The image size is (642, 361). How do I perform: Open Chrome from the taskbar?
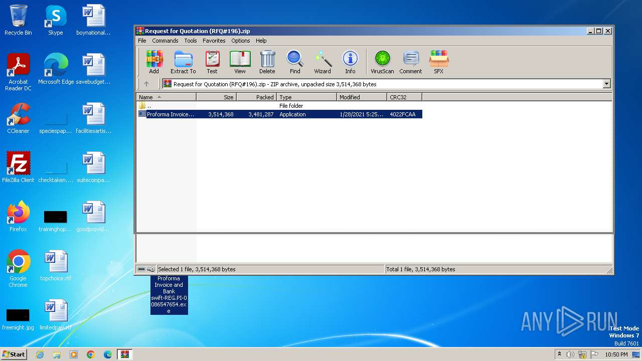click(91, 354)
